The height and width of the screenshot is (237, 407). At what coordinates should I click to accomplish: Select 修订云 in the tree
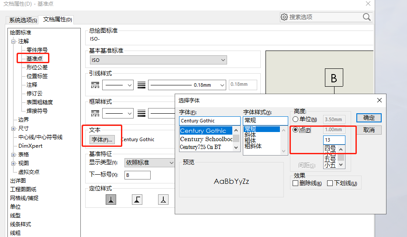(x=34, y=94)
